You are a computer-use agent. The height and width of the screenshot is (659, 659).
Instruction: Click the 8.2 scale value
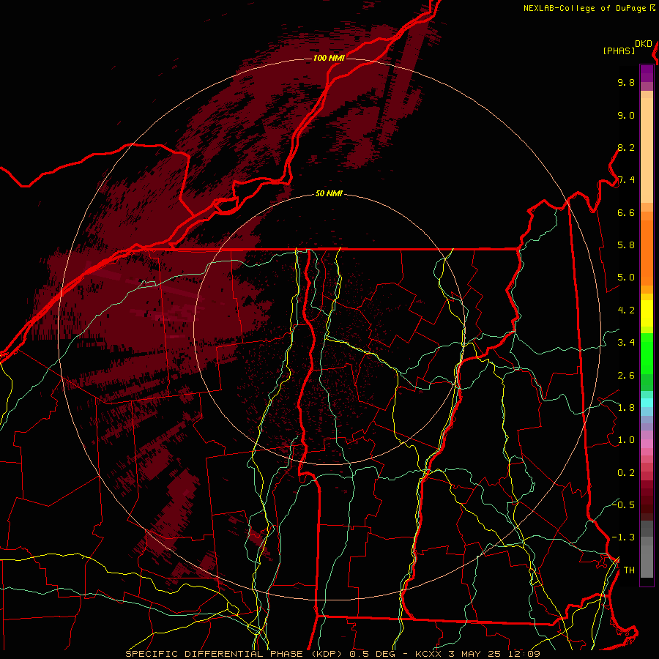click(626, 148)
